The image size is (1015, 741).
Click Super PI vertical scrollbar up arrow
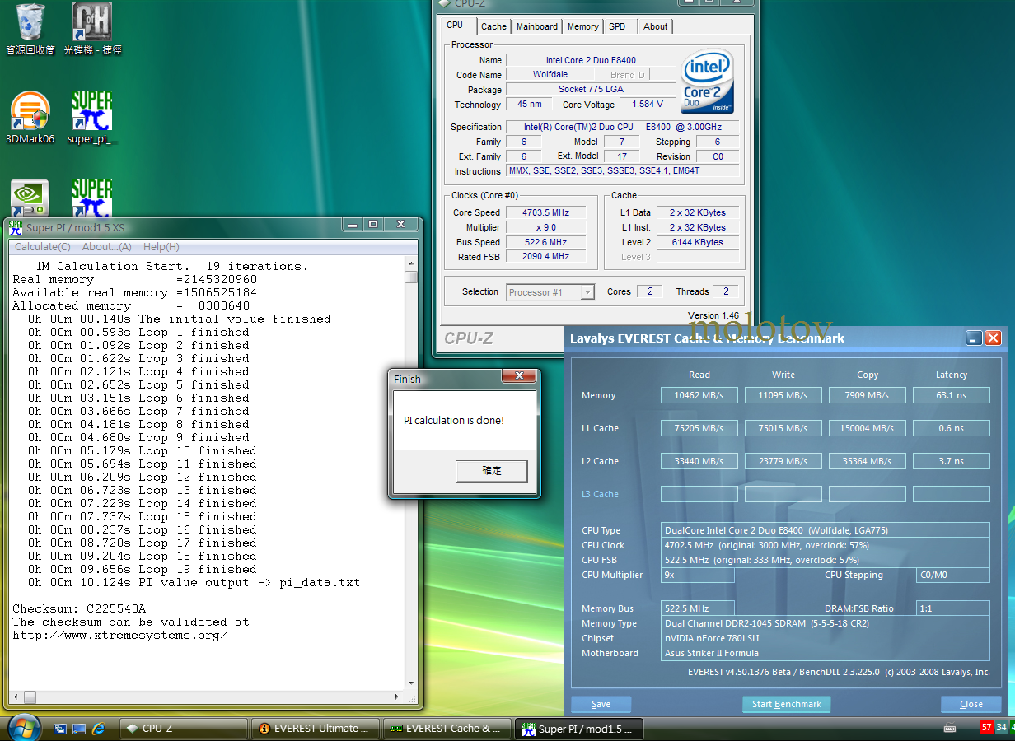pos(411,265)
